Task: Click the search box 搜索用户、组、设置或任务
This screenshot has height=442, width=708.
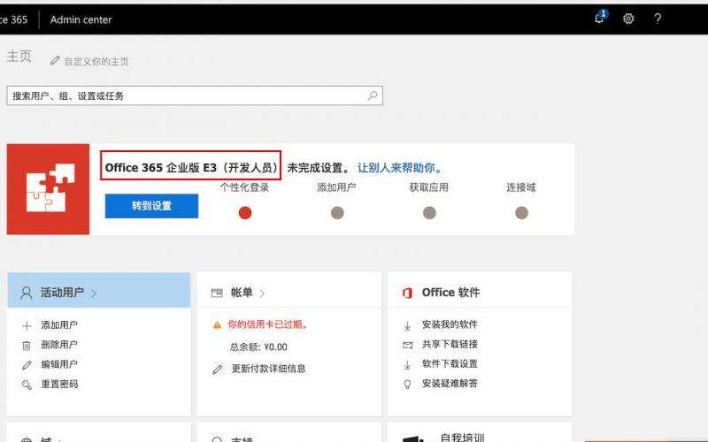Action: (195, 95)
